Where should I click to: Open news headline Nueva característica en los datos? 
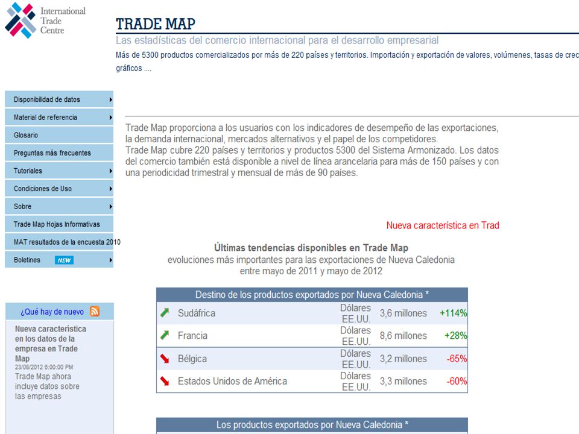coord(51,344)
